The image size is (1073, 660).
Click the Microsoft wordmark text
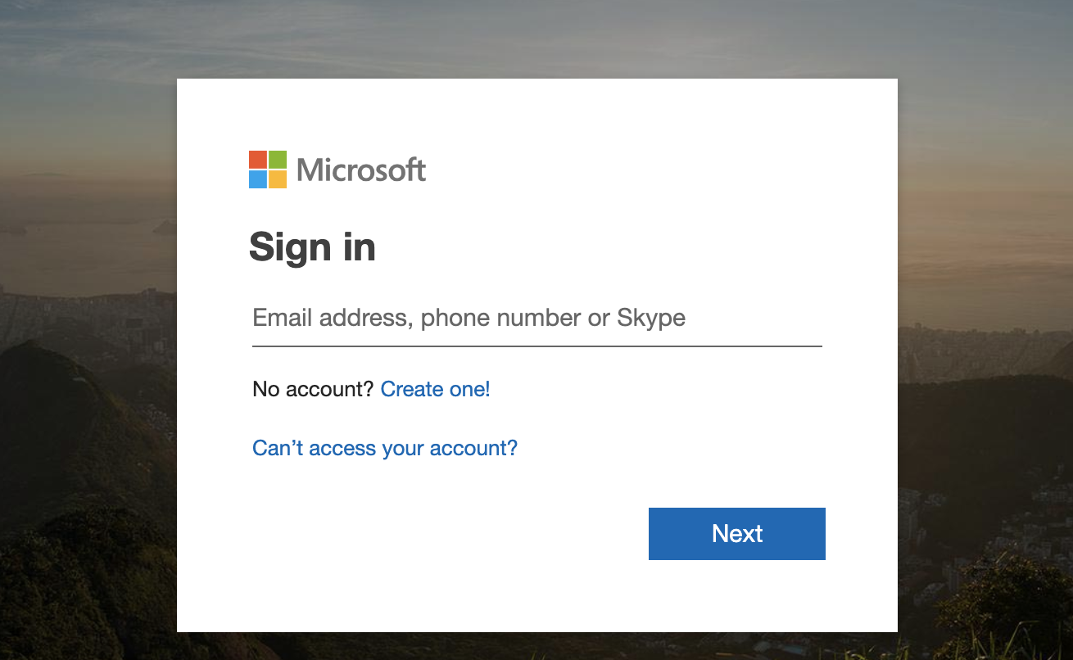tap(361, 170)
